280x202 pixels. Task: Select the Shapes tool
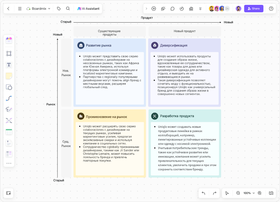[x=9, y=87]
